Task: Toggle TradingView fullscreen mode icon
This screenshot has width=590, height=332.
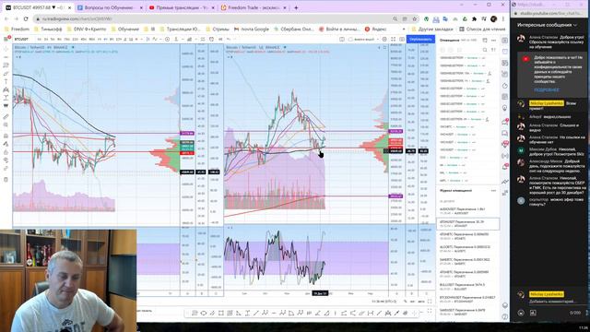Action: tap(394, 39)
